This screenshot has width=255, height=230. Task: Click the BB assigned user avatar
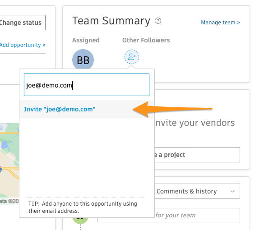coord(83,59)
